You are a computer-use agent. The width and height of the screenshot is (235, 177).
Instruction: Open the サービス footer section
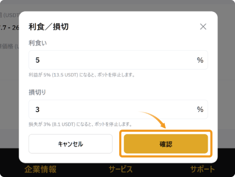120,169
